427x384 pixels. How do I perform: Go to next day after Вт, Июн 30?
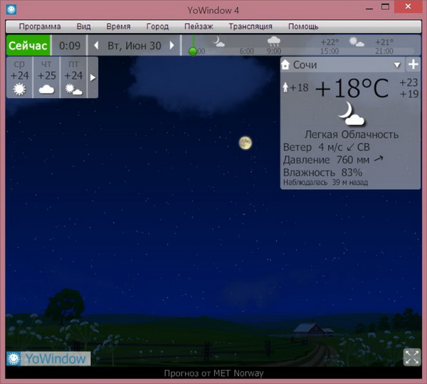point(172,46)
